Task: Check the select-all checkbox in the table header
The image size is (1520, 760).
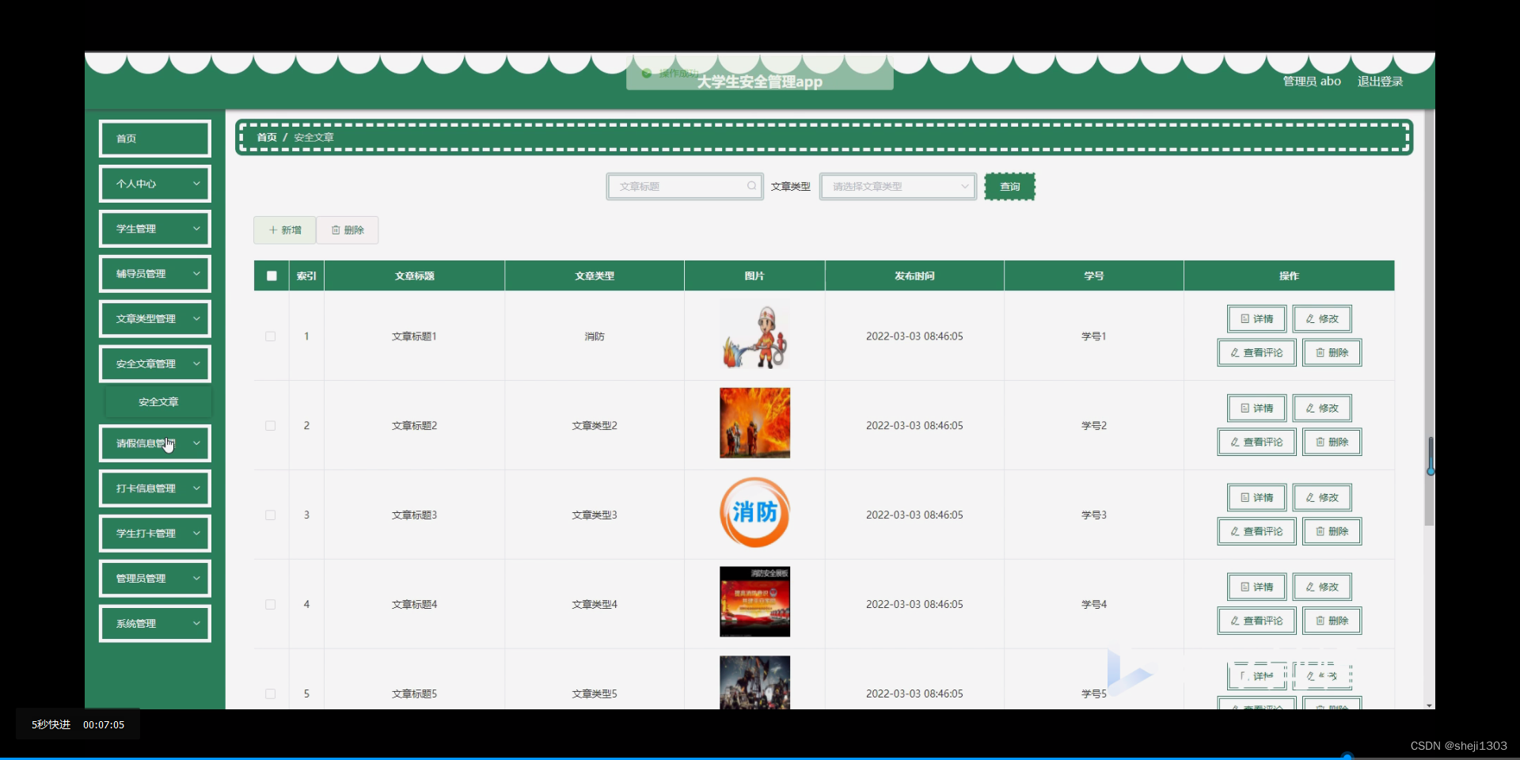Action: (x=270, y=275)
